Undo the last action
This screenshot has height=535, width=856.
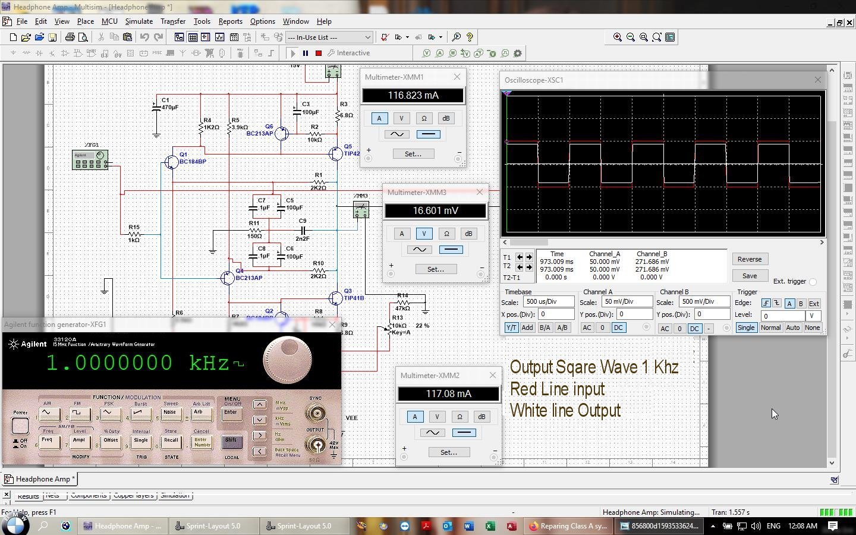[x=144, y=37]
